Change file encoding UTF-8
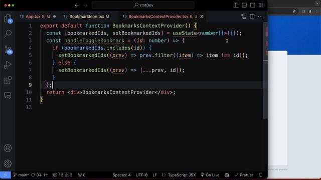321x180 pixels. (x=141, y=175)
